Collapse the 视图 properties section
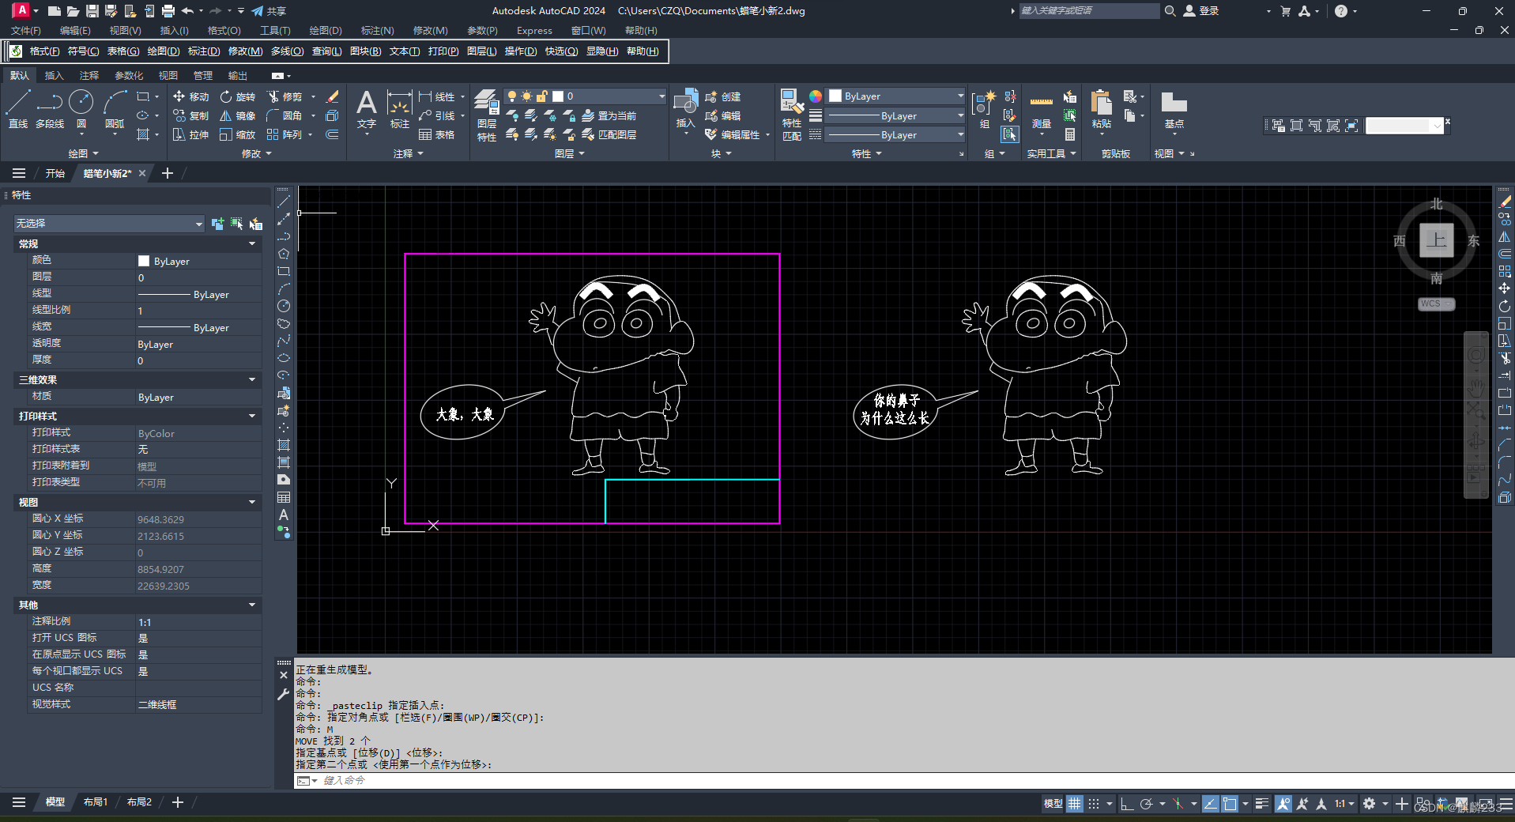The image size is (1515, 822). pos(252,502)
